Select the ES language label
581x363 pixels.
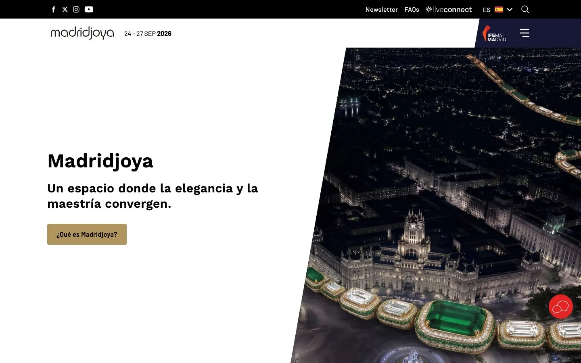click(x=487, y=10)
